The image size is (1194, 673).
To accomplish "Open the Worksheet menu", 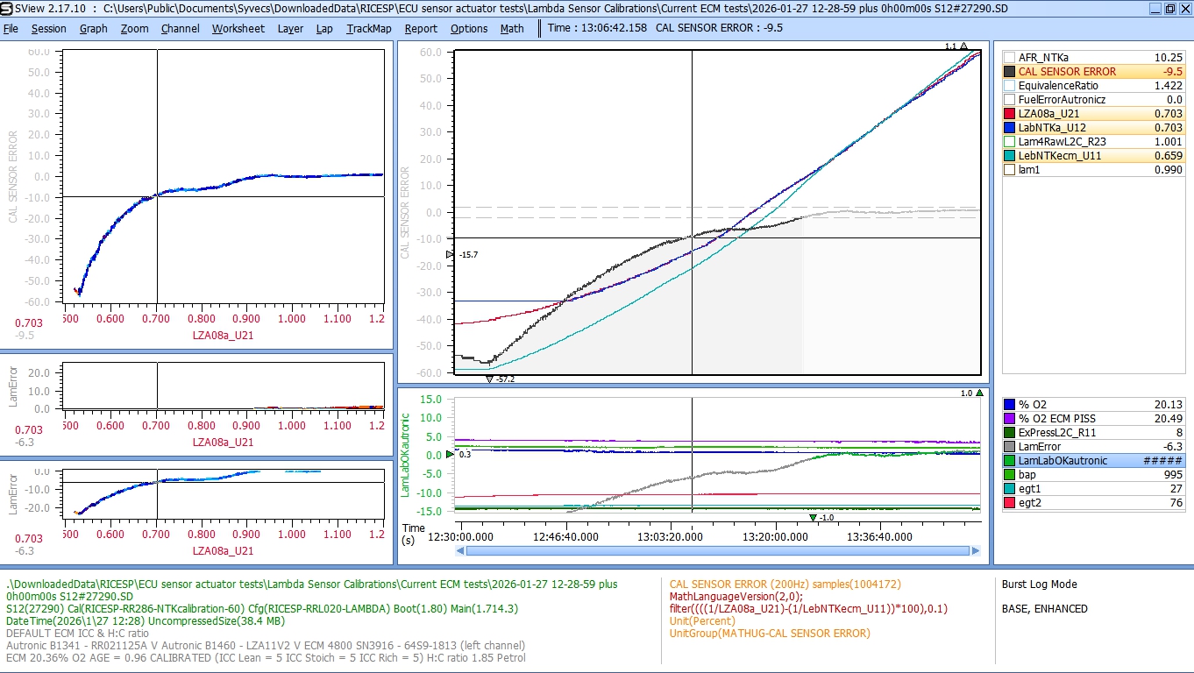I will tap(238, 28).
